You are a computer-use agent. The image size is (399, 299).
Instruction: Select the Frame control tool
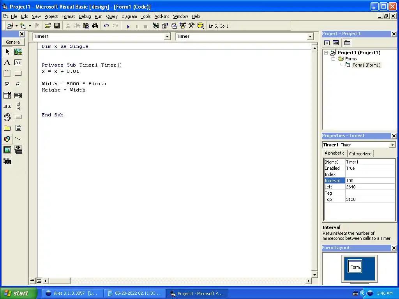coord(7,74)
